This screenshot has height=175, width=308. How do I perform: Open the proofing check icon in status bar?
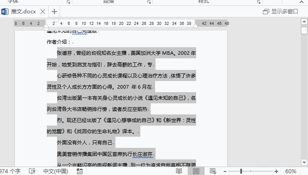click(x=32, y=171)
